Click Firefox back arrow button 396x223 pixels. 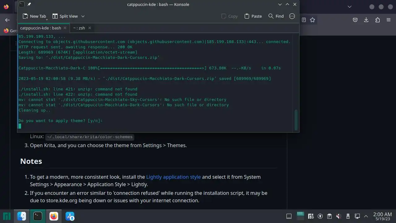[7, 20]
